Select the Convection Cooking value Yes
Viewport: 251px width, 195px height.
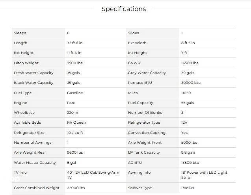coord(184,133)
